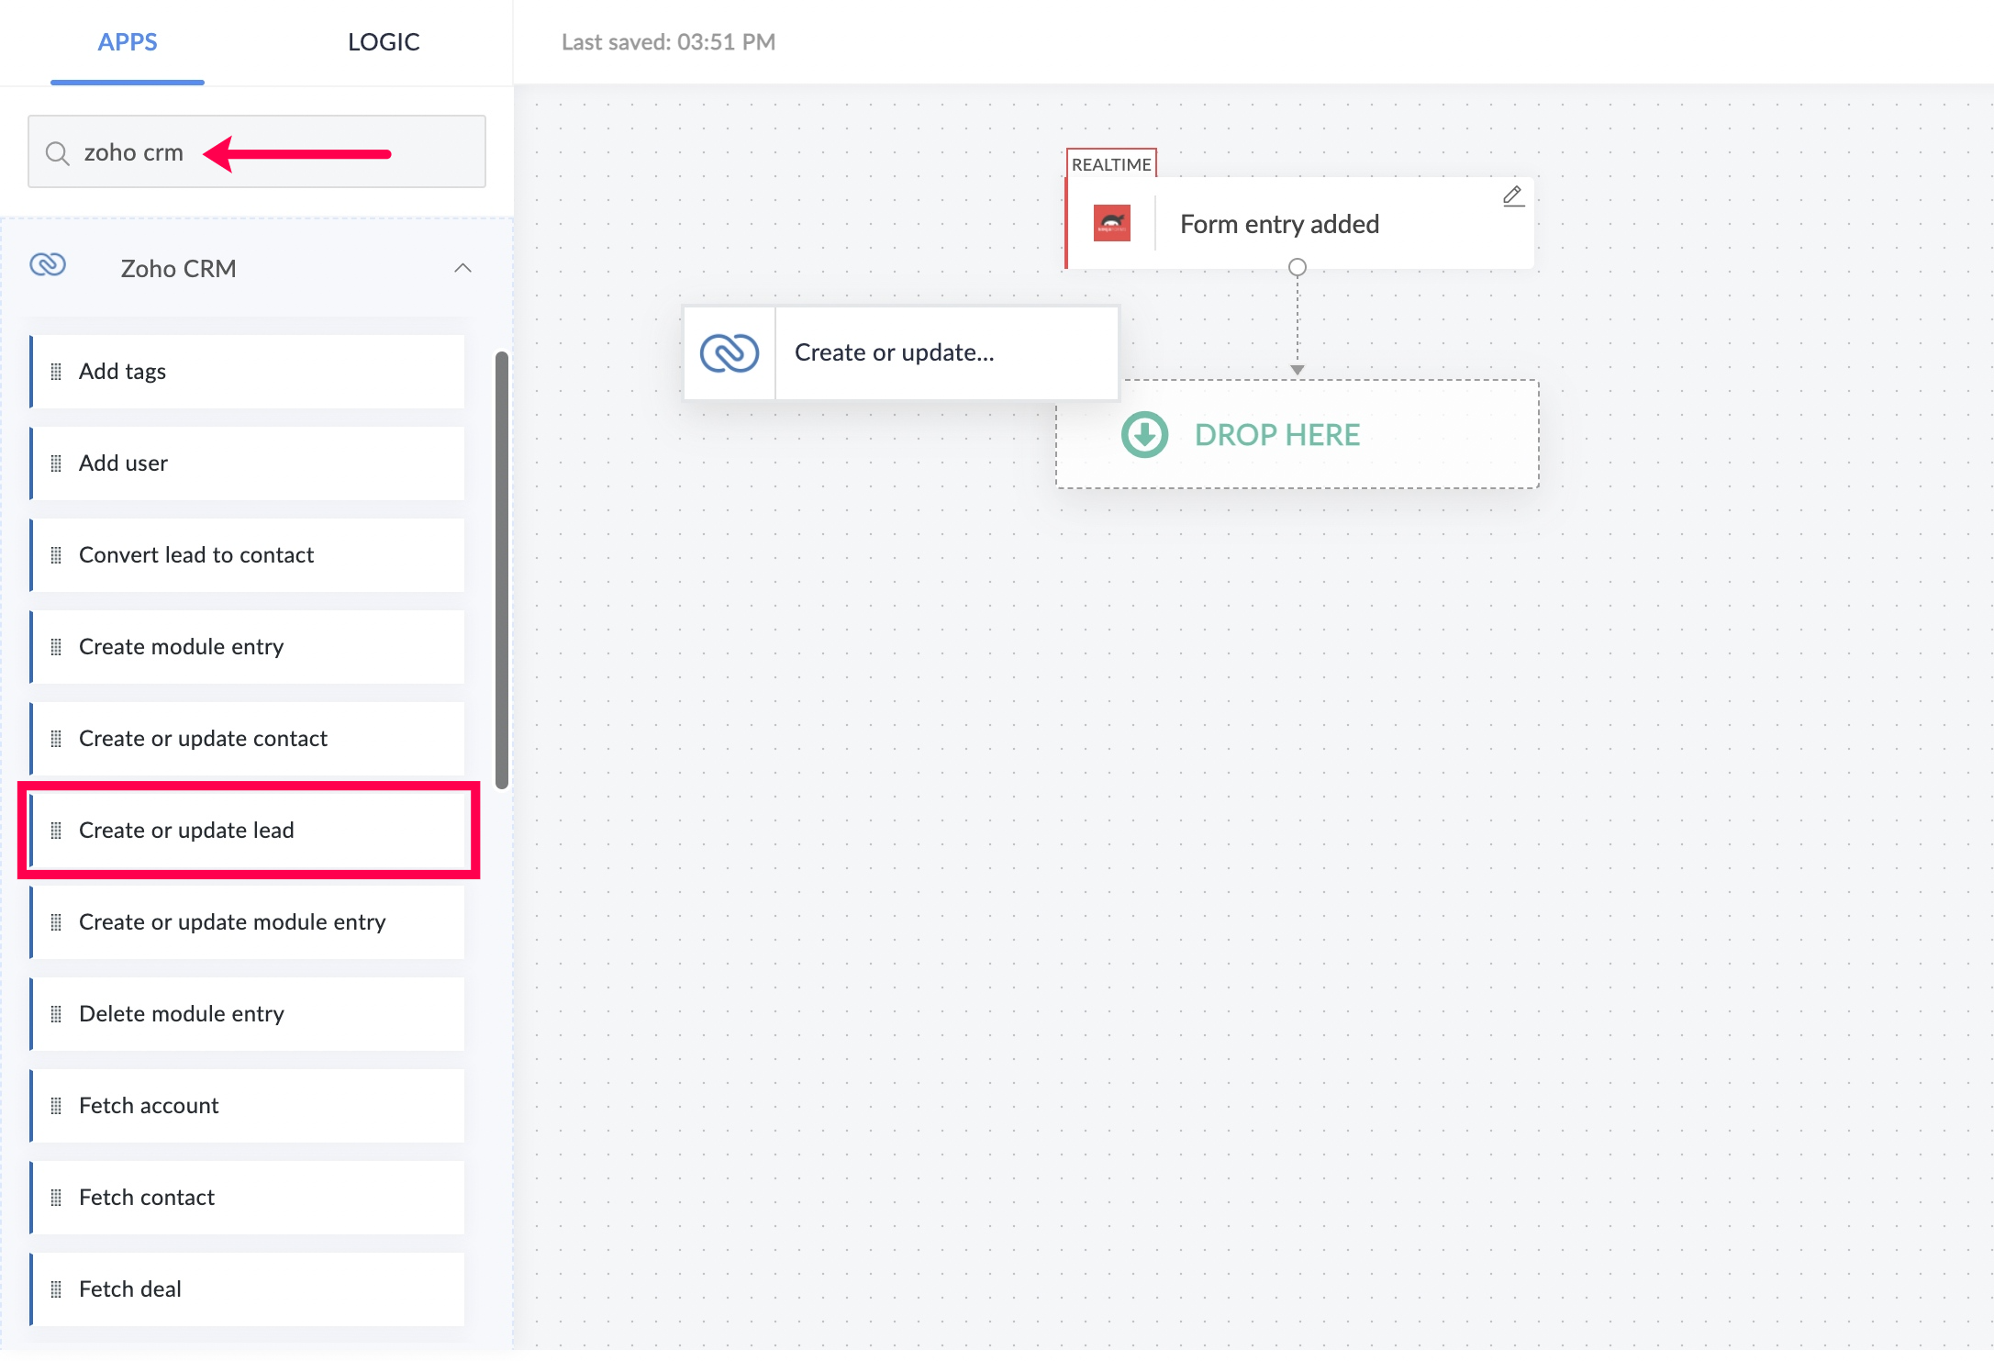1994x1361 pixels.
Task: Collapse the Zoho CRM actions list
Action: click(x=462, y=268)
